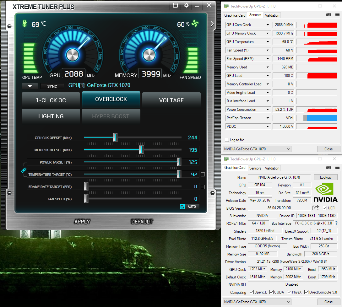Minimize the Xtreme Tuner Plus window

point(197,5)
